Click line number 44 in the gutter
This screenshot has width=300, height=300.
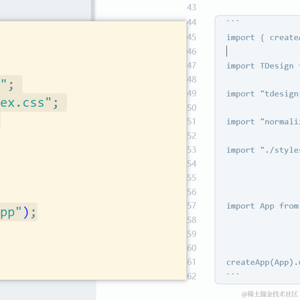click(192, 22)
